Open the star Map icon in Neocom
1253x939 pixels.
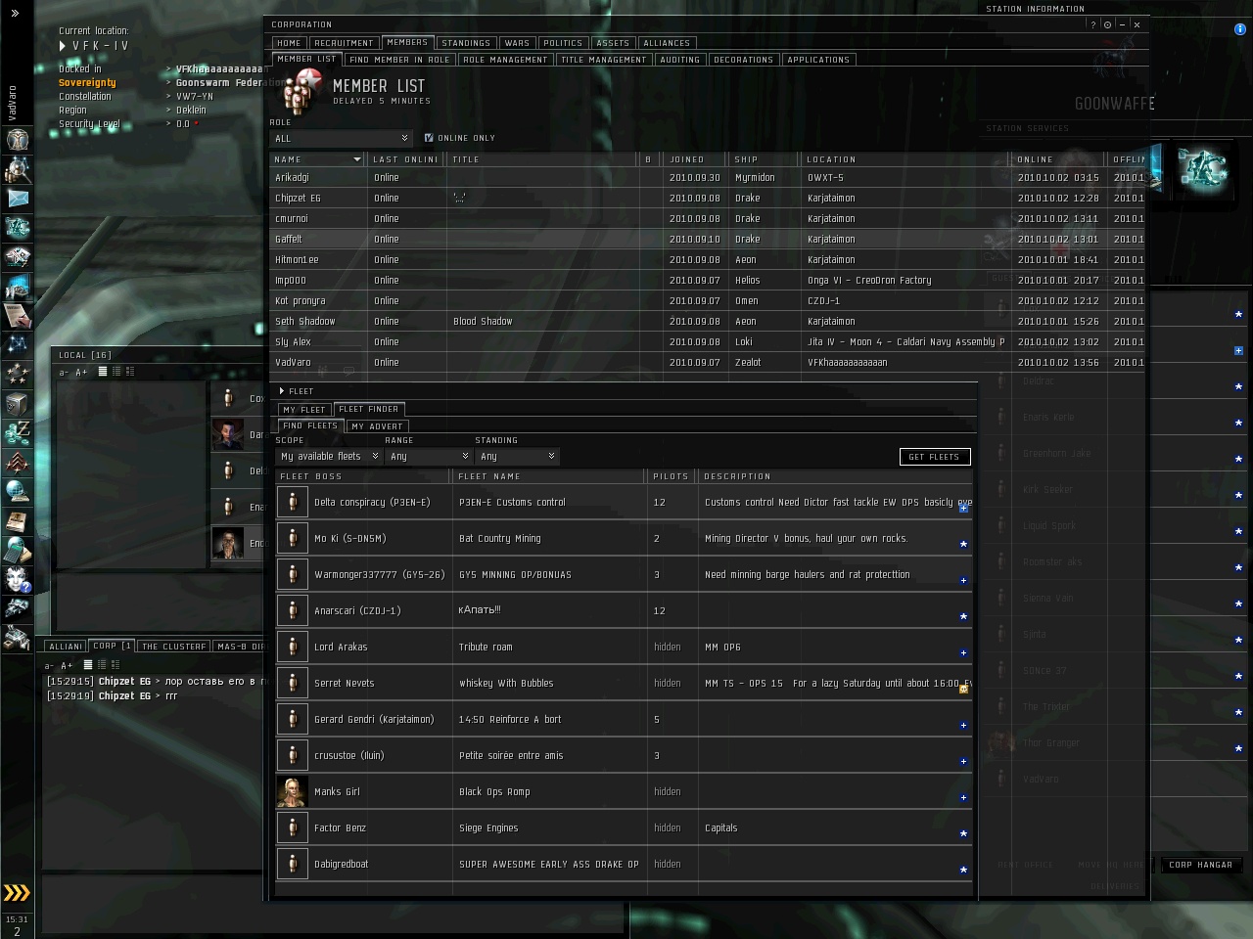click(x=18, y=344)
